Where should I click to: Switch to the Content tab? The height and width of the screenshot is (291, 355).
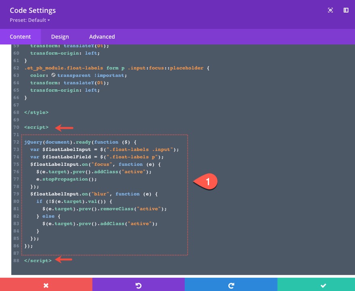coord(20,37)
